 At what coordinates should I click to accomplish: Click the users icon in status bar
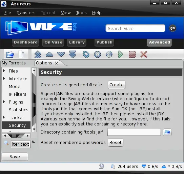coord(113,166)
